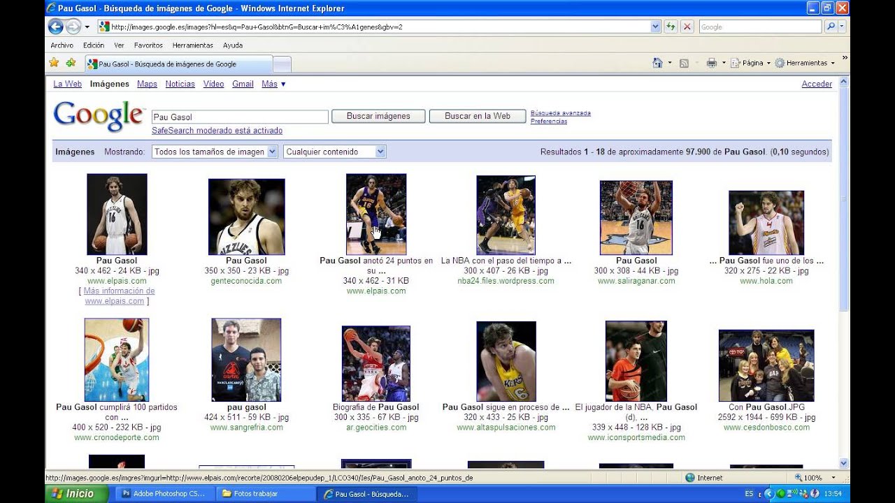This screenshot has width=895, height=503.
Task: Click the Buscar imágenes button
Action: (x=378, y=116)
